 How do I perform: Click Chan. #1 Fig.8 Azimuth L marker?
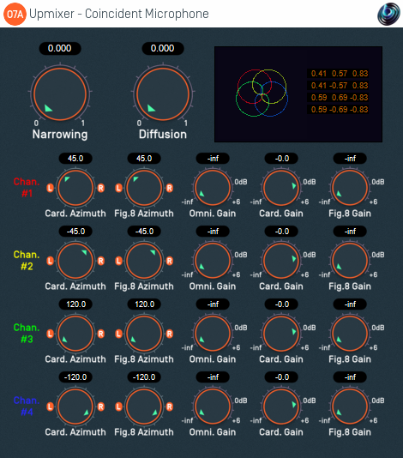[x=118, y=188]
